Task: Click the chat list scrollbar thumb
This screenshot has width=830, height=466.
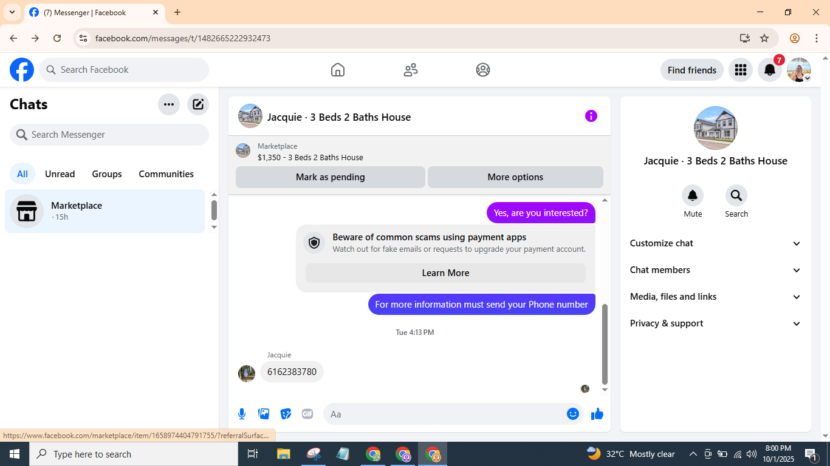Action: tap(214, 210)
